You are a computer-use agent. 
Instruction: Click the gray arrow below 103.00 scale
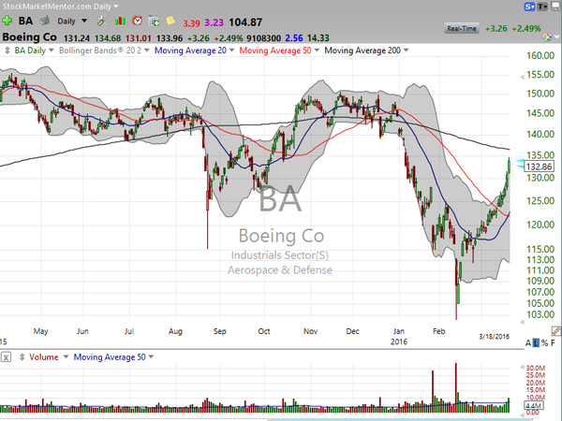click(x=522, y=322)
